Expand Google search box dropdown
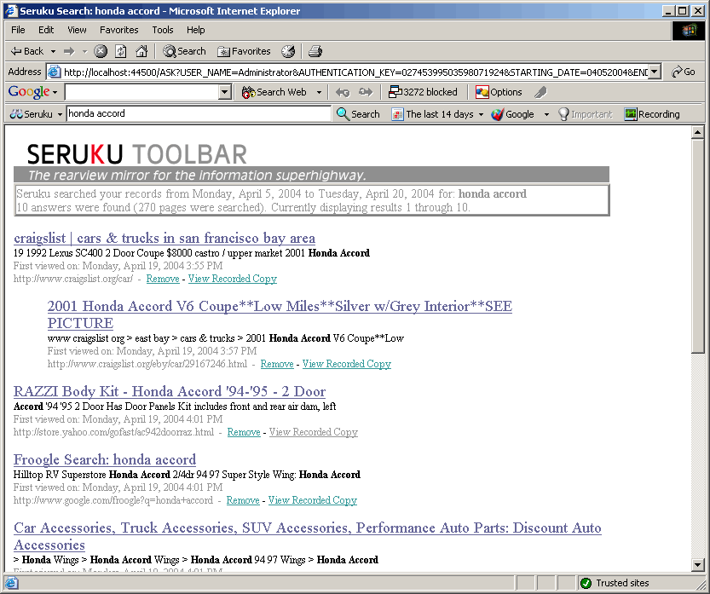Screen dimensions: 710x594 (225, 92)
